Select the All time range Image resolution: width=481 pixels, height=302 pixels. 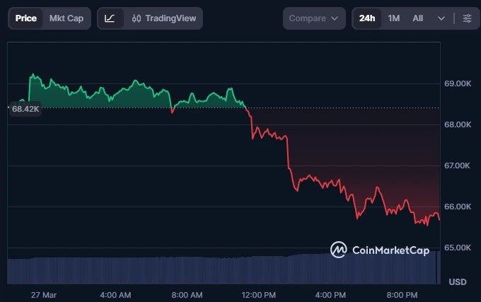418,18
